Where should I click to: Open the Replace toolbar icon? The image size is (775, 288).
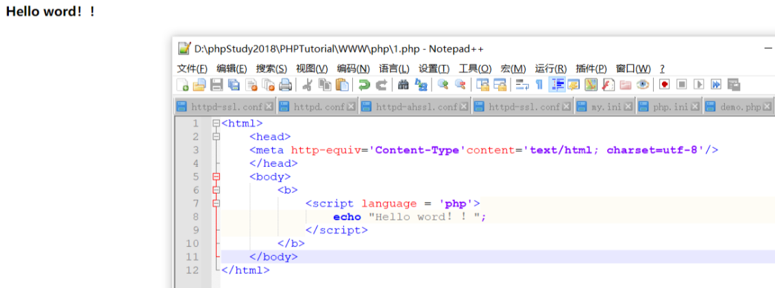pos(421,85)
